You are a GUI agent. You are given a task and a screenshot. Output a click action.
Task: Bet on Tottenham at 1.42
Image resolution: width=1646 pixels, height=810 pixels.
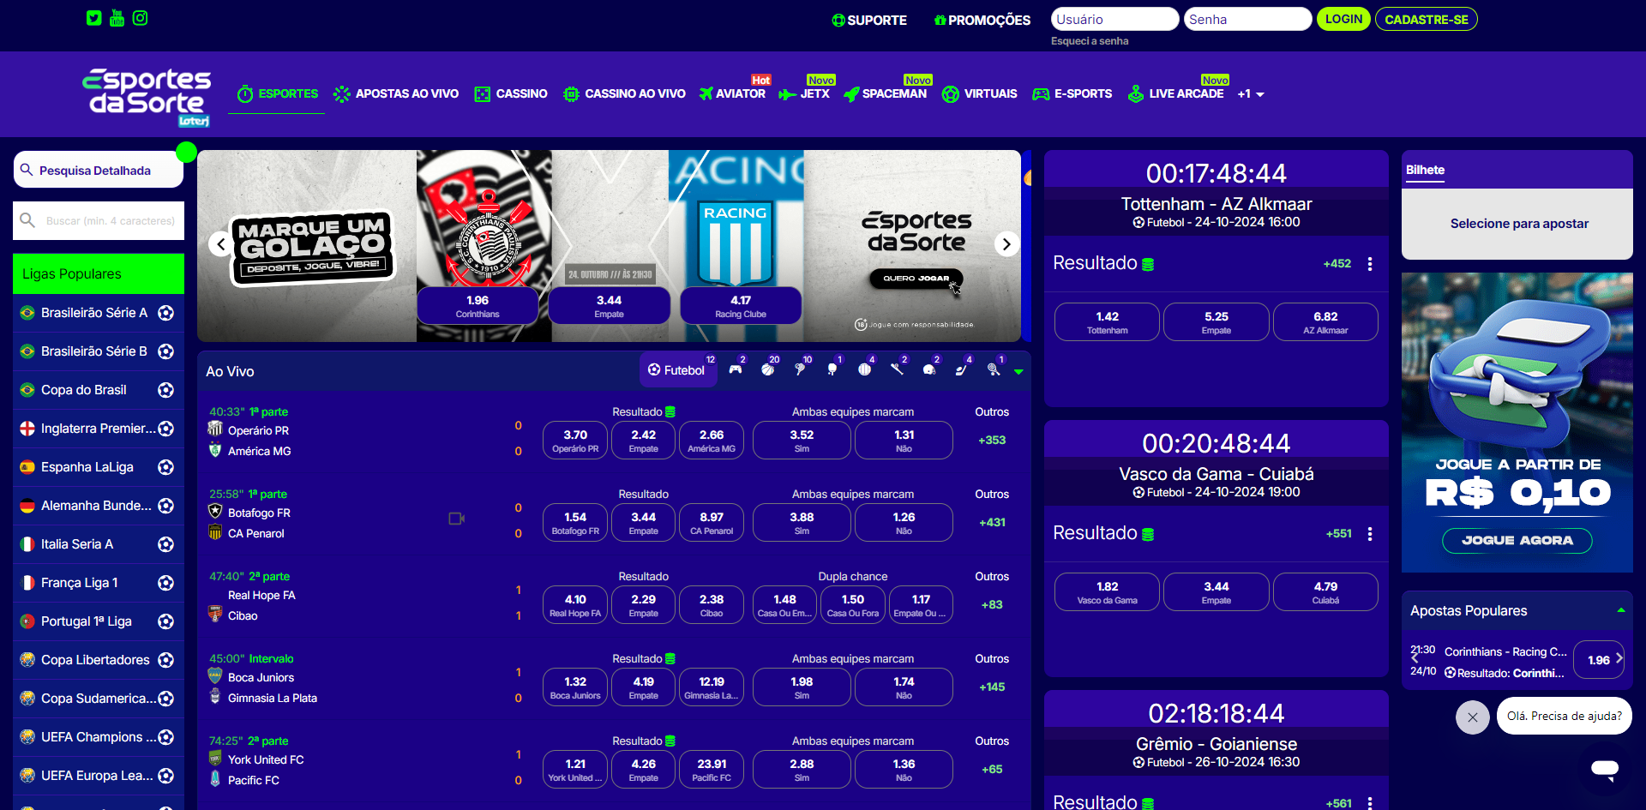[1107, 322]
